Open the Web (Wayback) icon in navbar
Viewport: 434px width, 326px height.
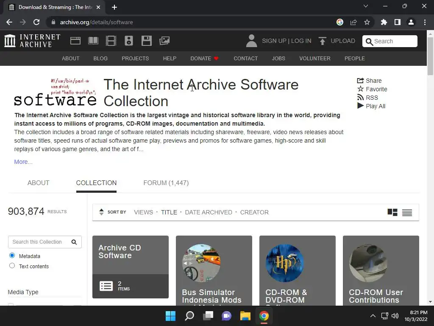pos(75,41)
